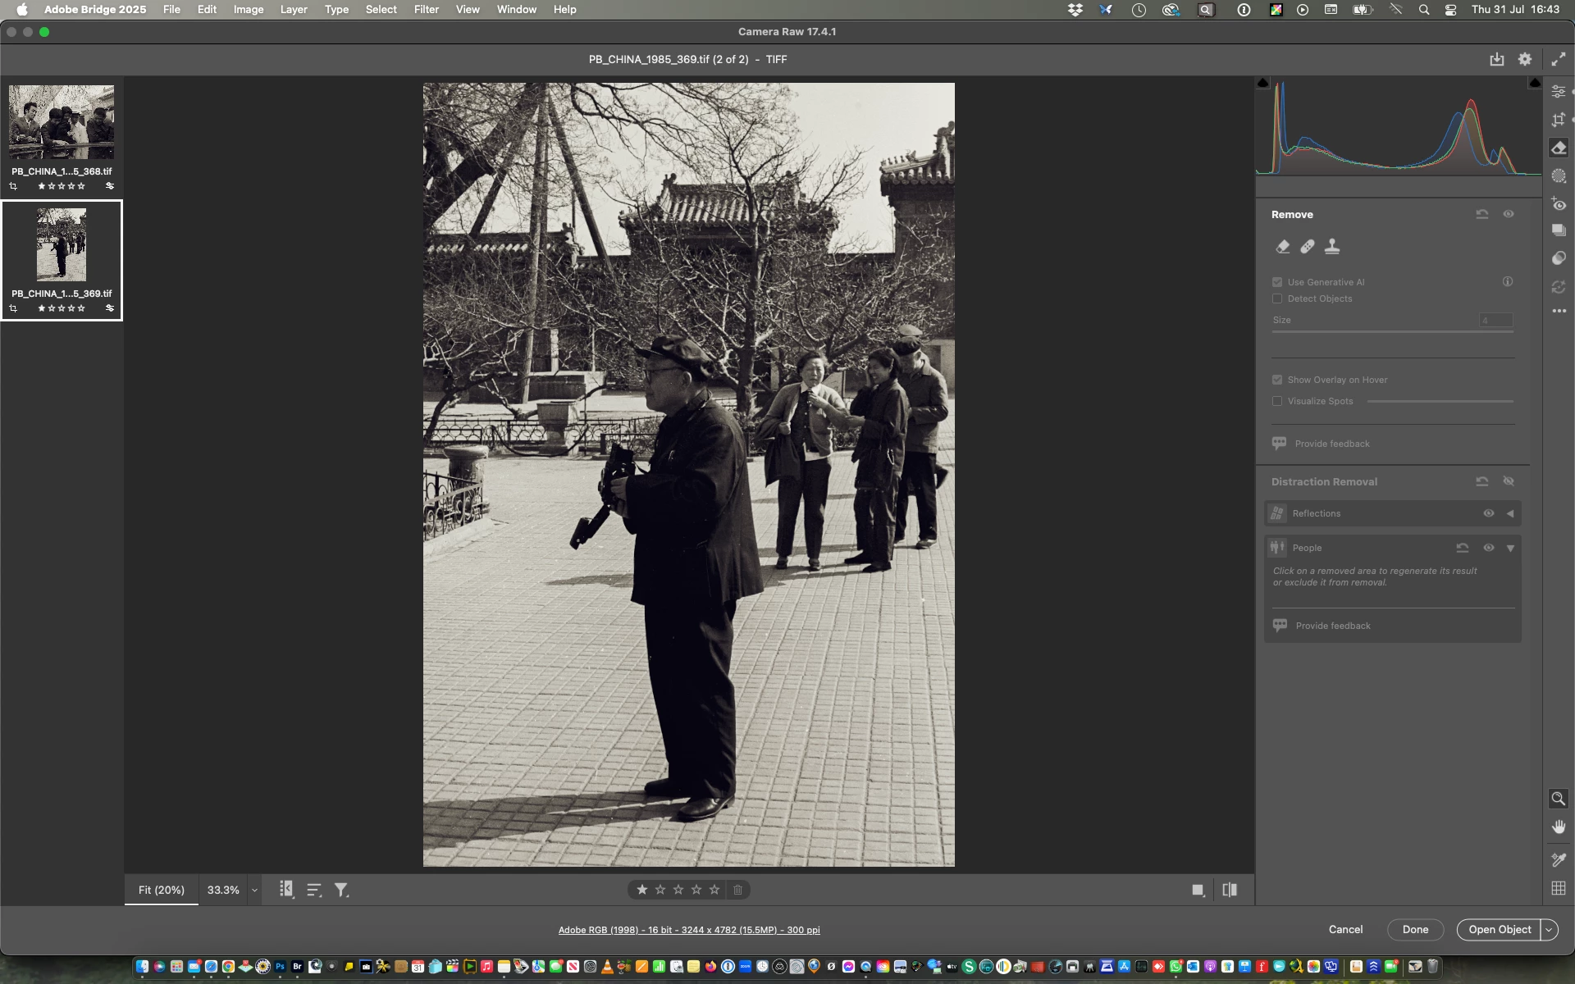Open zoom level dropdown beside 33.3%
The width and height of the screenshot is (1575, 984).
point(254,890)
